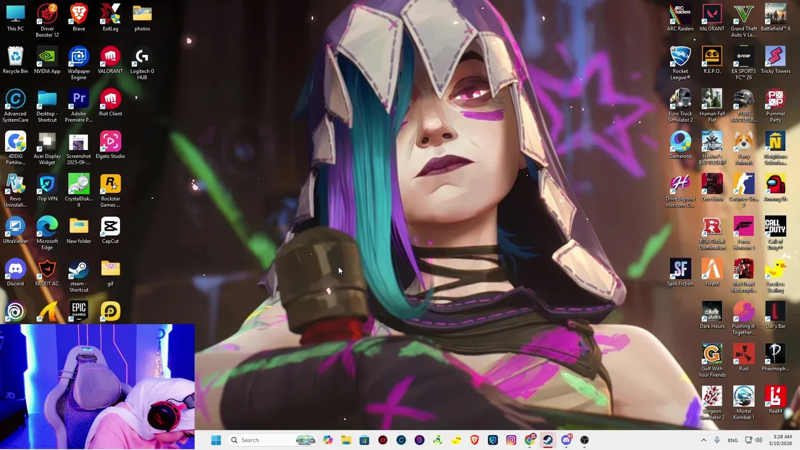The height and width of the screenshot is (450, 800).
Task: Launch FiveM
Action: [x=712, y=273]
